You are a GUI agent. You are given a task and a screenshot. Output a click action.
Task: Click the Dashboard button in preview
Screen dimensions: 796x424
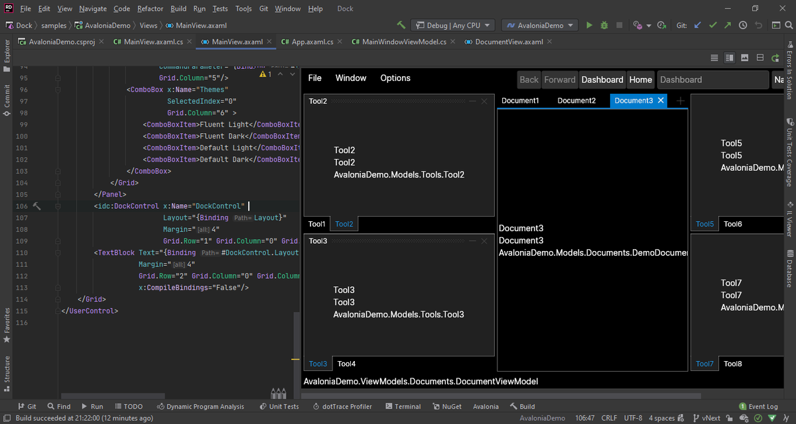click(x=602, y=79)
